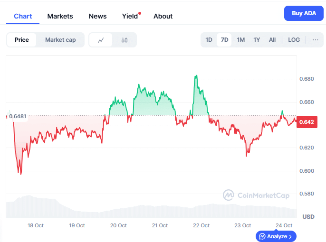Viewport: 326px width, 242px height.
Task: Enable LOG scale on chart
Action: tap(294, 40)
